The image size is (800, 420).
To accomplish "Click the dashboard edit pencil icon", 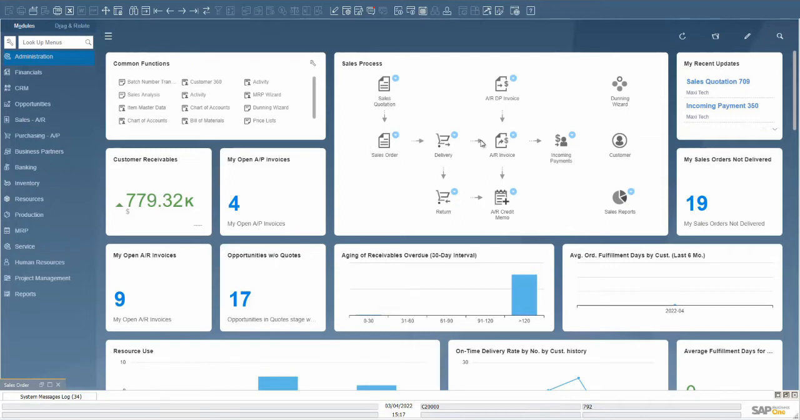I will pyautogui.click(x=747, y=36).
